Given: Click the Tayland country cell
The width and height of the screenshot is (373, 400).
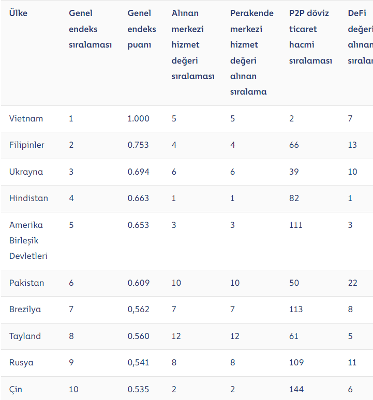Looking at the screenshot, I should [25, 336].
